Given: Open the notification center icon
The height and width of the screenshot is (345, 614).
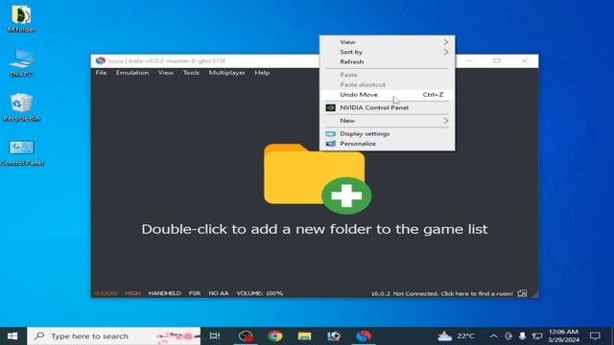Looking at the screenshot, I should [x=595, y=336].
